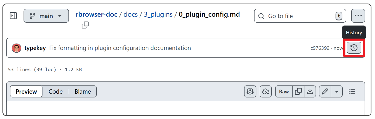Edit this file with the pencil icon
The width and height of the screenshot is (375, 119).
point(325,91)
